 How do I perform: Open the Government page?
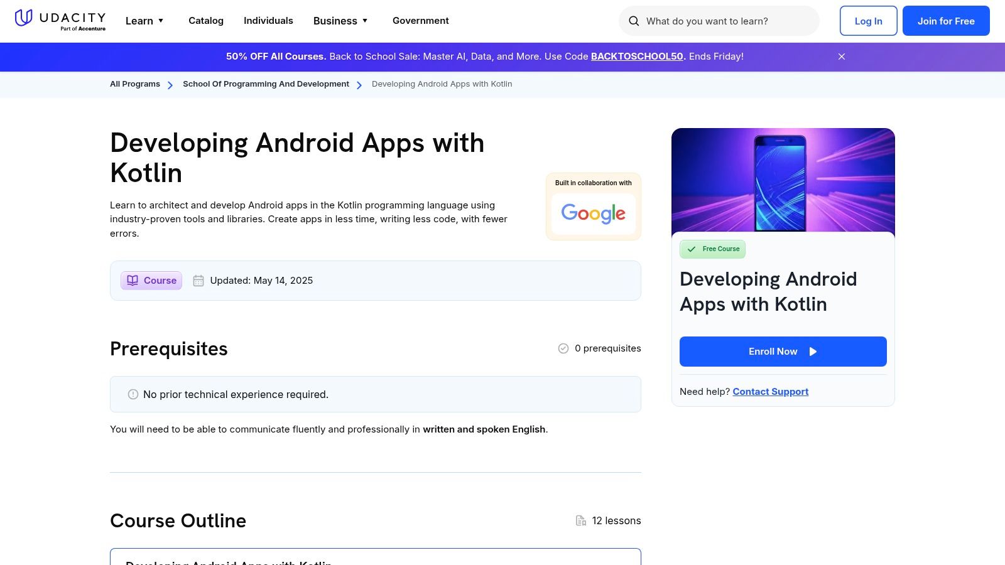[421, 21]
